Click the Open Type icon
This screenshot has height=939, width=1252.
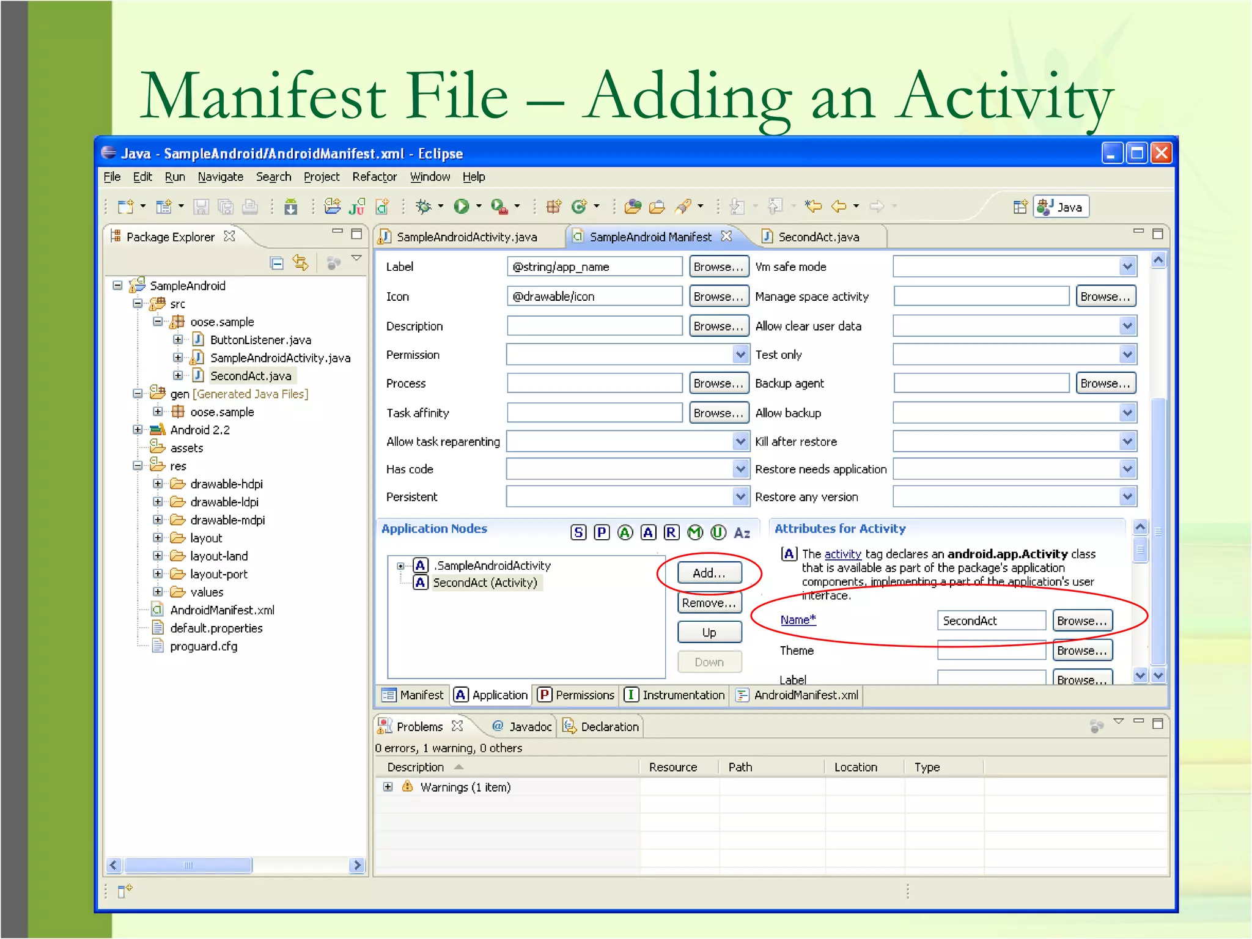click(633, 207)
